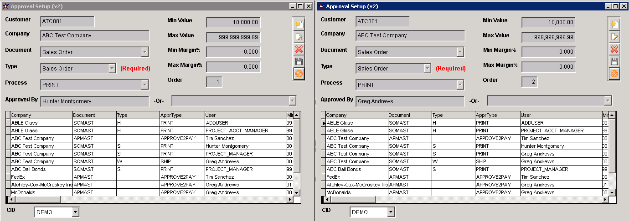Click the orange cancel icon in Order 2 window

coord(614,74)
